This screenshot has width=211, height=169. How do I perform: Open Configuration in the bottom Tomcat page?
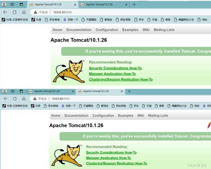click(103, 115)
